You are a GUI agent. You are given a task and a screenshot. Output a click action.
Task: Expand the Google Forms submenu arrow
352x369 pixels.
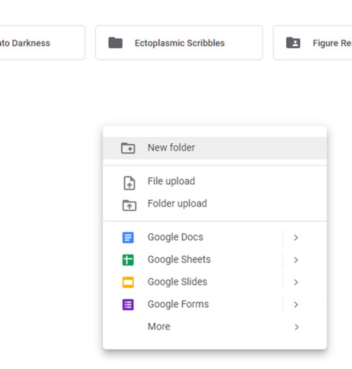click(x=296, y=305)
